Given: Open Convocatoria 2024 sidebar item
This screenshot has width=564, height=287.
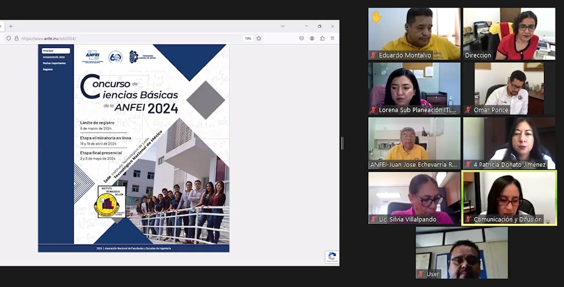Looking at the screenshot, I should coord(54,57).
